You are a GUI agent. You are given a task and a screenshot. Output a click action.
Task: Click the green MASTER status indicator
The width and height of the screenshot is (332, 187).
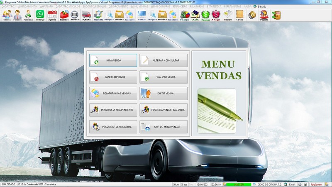[239, 185]
